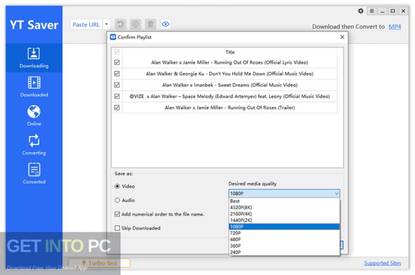Select the Video radio button
Viewport: 415px width, 275px height.
(117, 186)
